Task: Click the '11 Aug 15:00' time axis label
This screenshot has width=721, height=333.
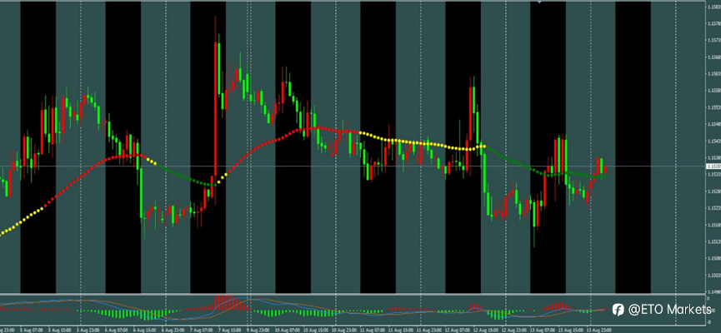Action: (401, 331)
